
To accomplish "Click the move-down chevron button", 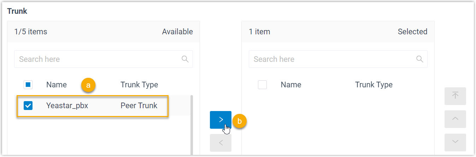I will 455,142.
